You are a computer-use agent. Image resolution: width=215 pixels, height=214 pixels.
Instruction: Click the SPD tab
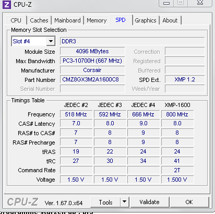click(x=121, y=20)
